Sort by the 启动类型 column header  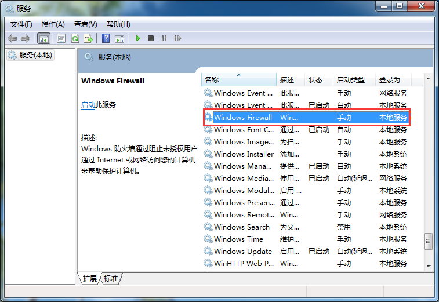pyautogui.click(x=354, y=80)
